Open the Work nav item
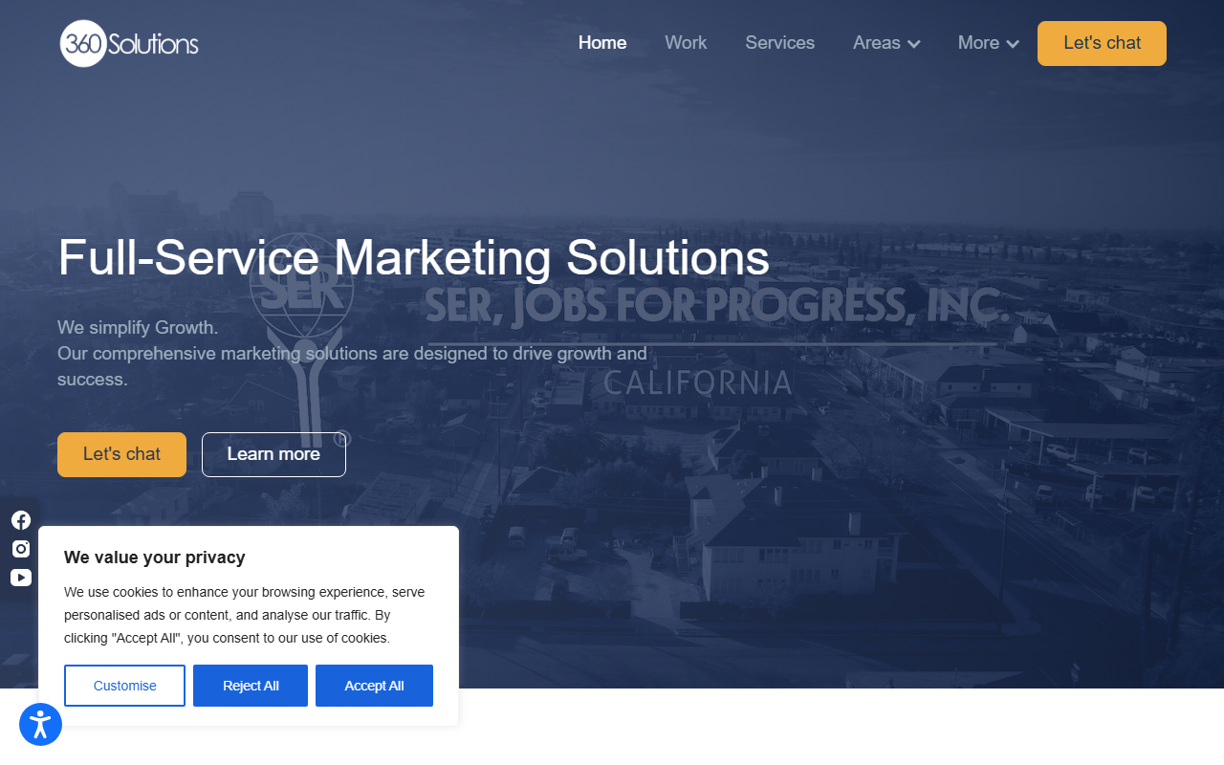The image size is (1224, 765). click(686, 43)
